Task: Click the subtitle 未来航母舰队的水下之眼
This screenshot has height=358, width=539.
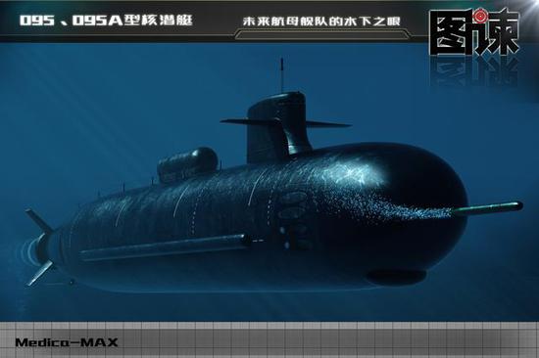Action: 321,22
